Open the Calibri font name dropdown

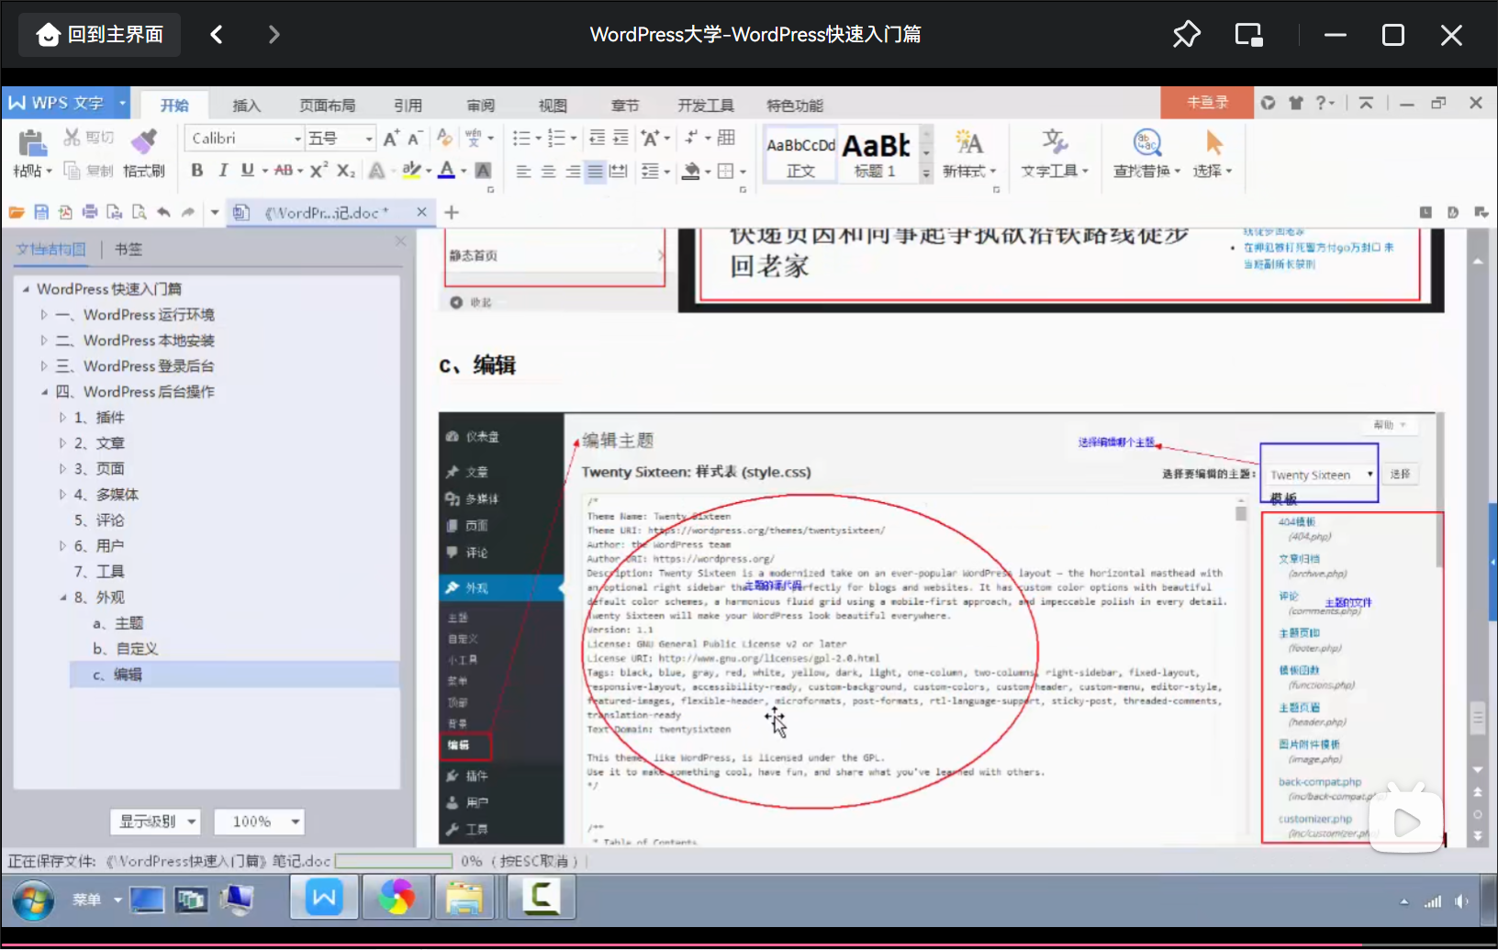297,138
